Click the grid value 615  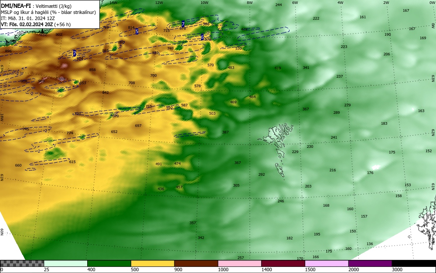(x=72, y=162)
